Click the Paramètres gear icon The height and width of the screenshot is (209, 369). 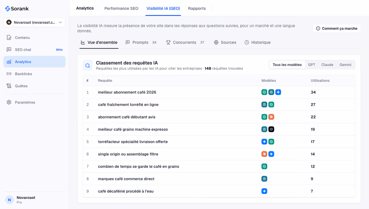click(9, 103)
